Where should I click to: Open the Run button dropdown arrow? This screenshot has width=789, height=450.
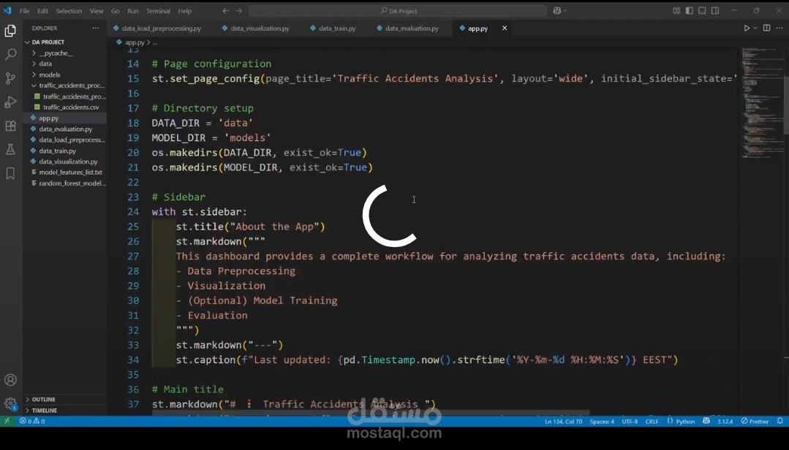pos(755,28)
